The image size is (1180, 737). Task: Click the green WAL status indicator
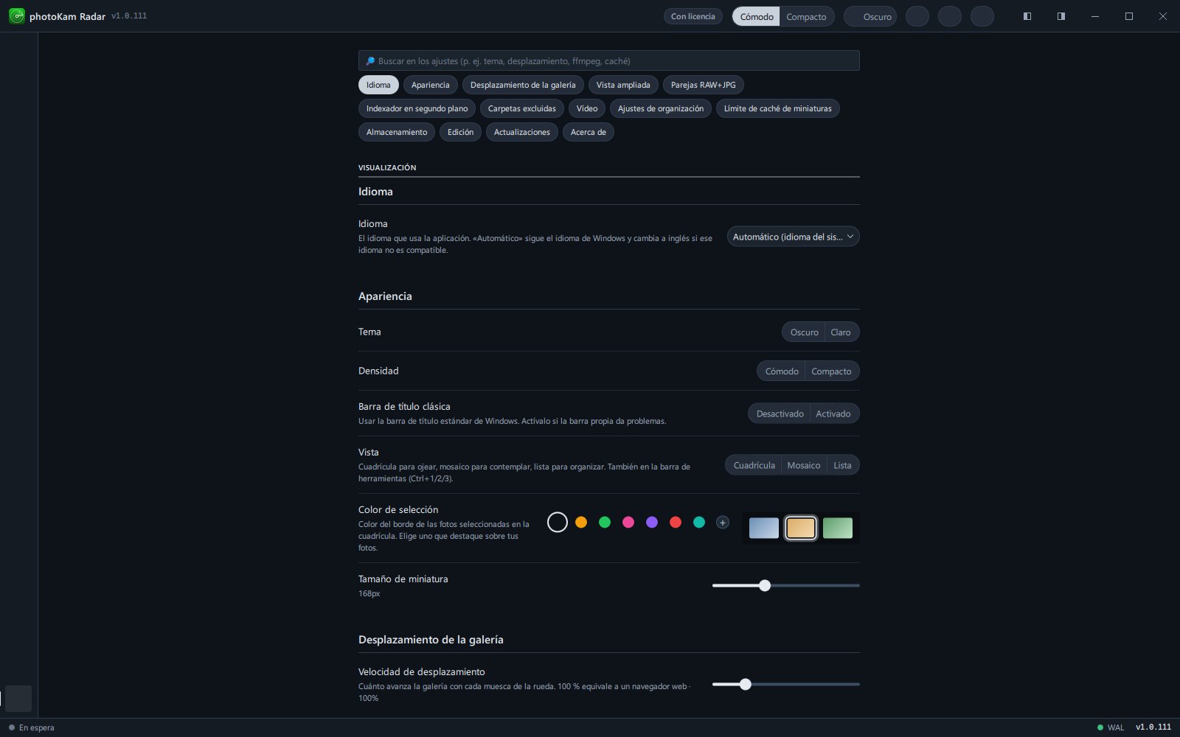tap(1100, 727)
